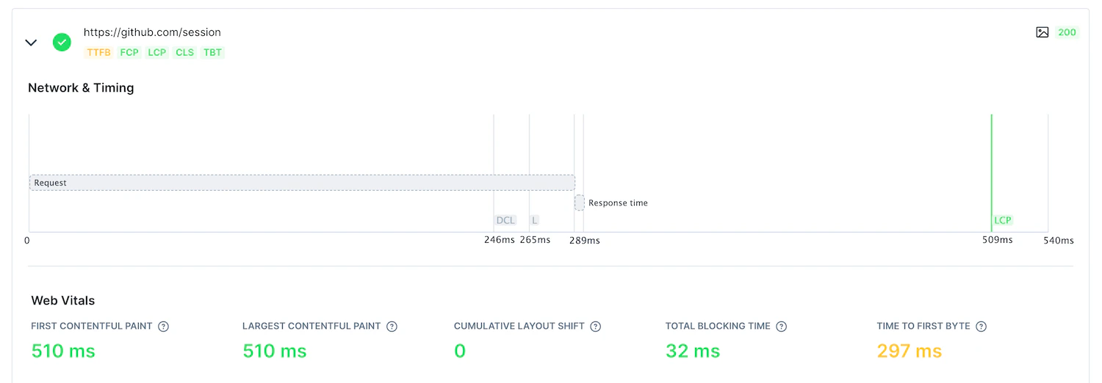Viewport: 1102px width, 383px height.
Task: Click the 265ms axis label
Action: [x=535, y=240]
